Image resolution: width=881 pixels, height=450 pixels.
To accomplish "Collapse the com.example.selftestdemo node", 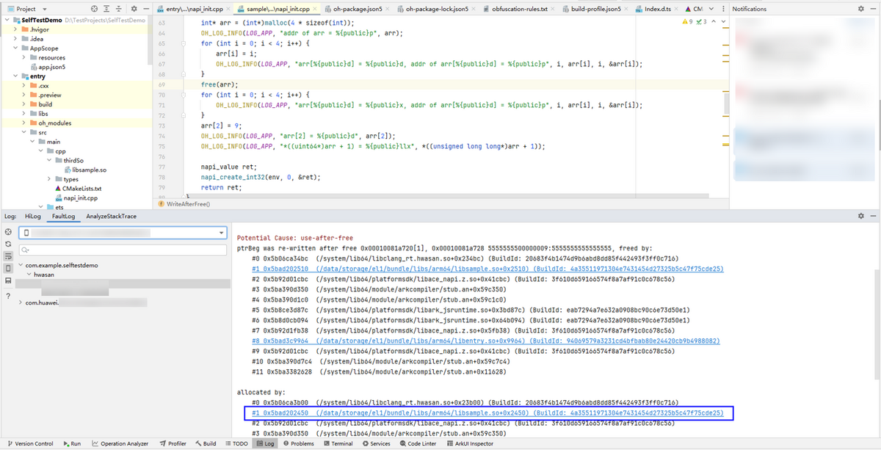I will pyautogui.click(x=21, y=265).
